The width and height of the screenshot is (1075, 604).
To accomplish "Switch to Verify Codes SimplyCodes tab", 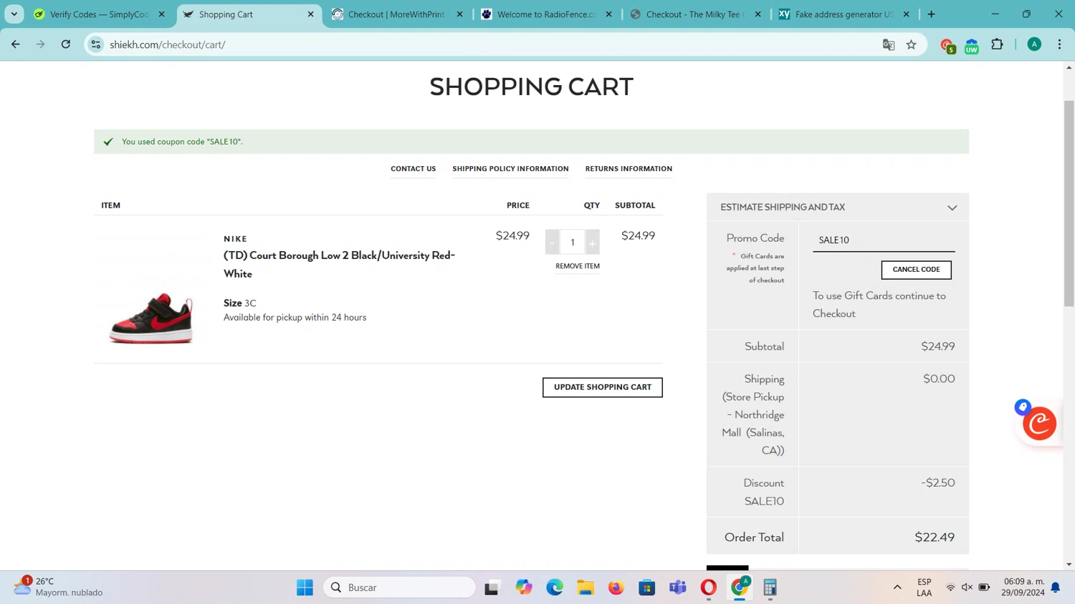I will tap(100, 14).
